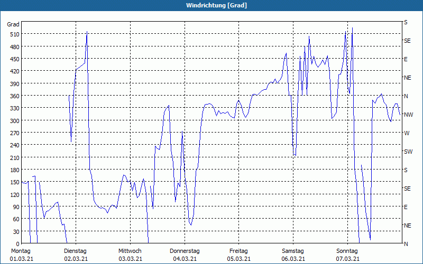This screenshot has width=423, height=264.
Task: Select the 02.03.21 date label
Action: pos(76,259)
